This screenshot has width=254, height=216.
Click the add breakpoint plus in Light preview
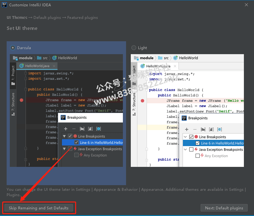click(x=187, y=129)
